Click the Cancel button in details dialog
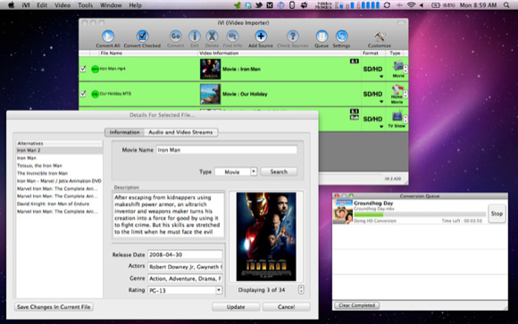 point(286,307)
